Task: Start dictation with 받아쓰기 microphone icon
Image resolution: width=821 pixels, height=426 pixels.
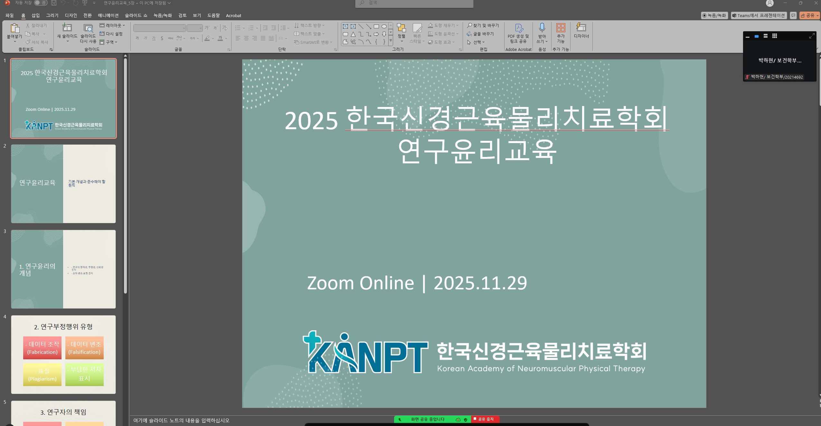Action: coord(542,28)
